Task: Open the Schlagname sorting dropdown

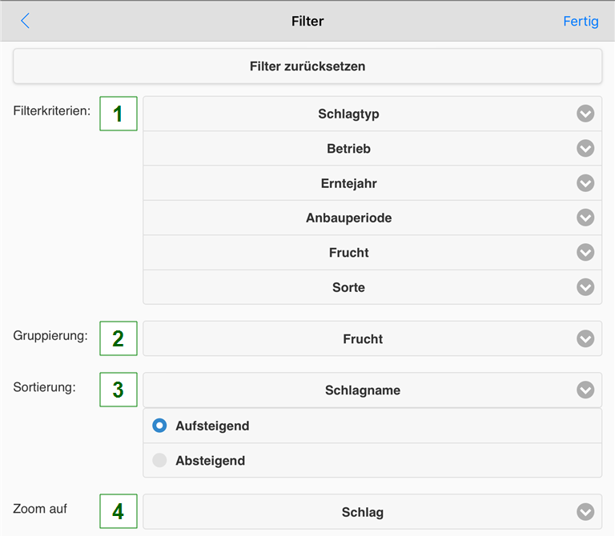Action: point(363,390)
